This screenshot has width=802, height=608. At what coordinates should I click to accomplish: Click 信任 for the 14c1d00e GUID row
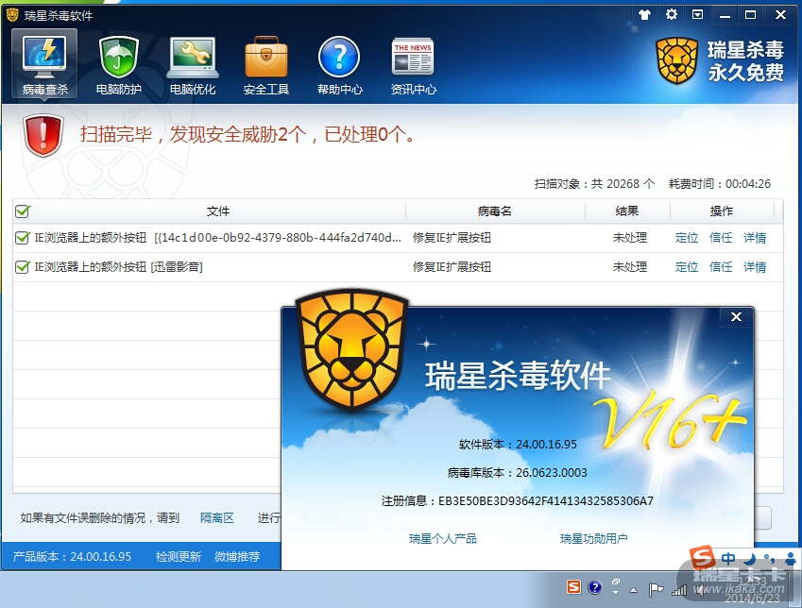[721, 238]
